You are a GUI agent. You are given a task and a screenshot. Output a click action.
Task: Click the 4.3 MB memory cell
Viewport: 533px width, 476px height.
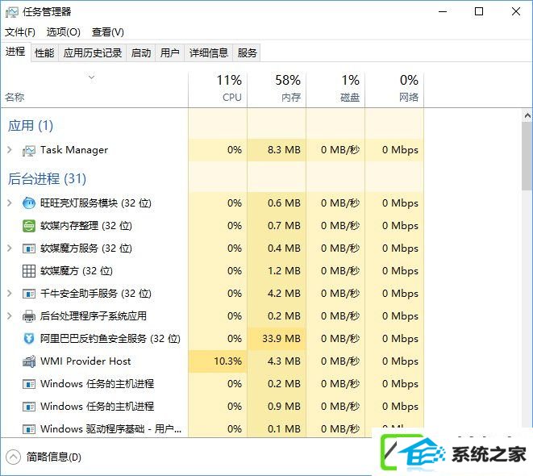tap(277, 361)
